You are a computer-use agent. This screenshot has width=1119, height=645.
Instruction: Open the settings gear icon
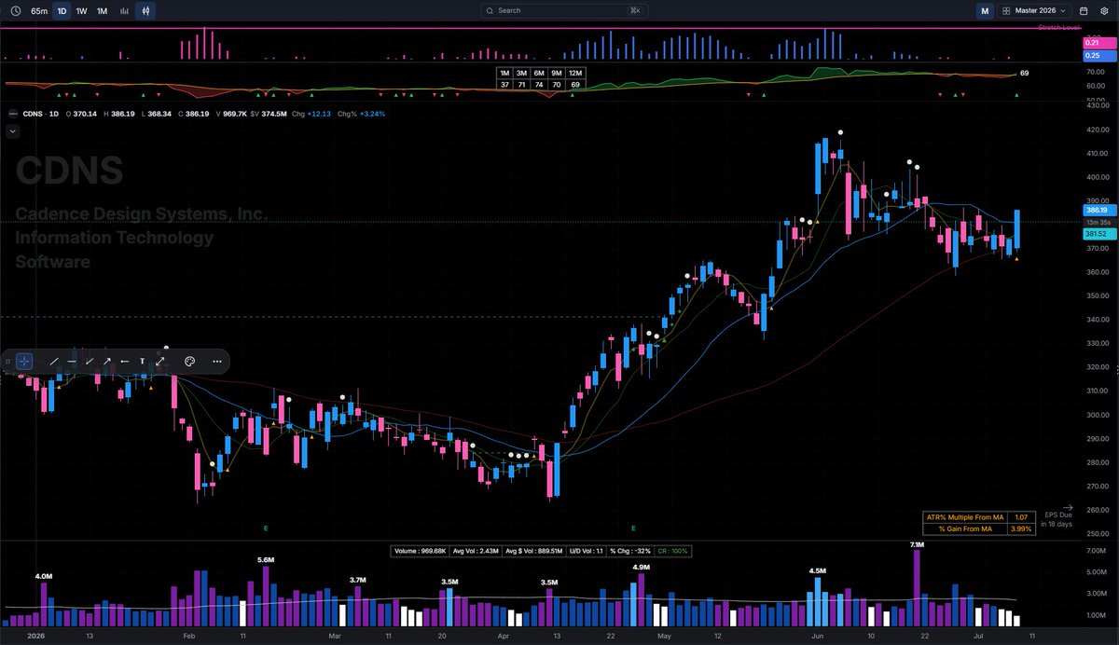coord(1104,11)
